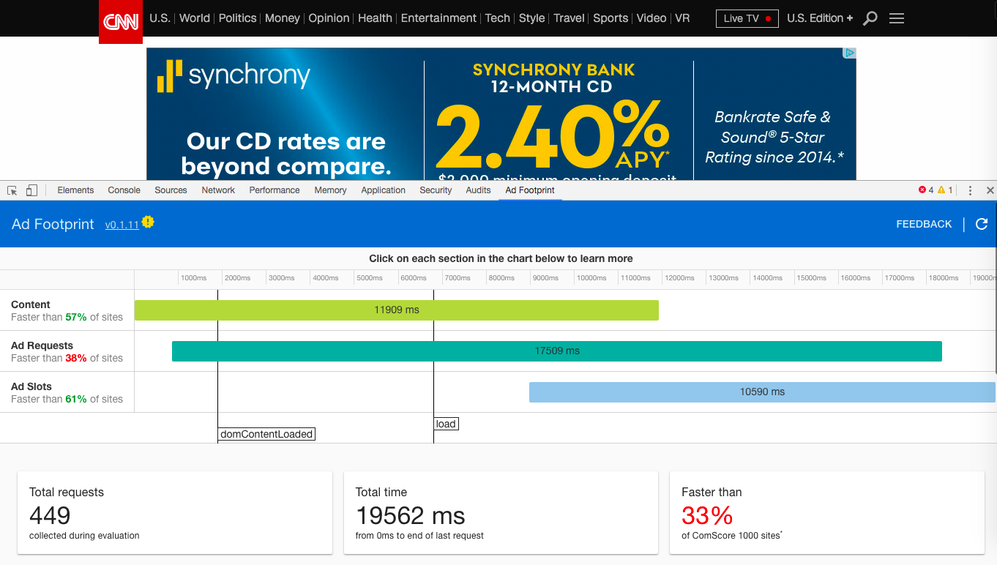The height and width of the screenshot is (565, 997).
Task: Select the blue Ad Slots bar, 10590 ms
Action: (762, 392)
